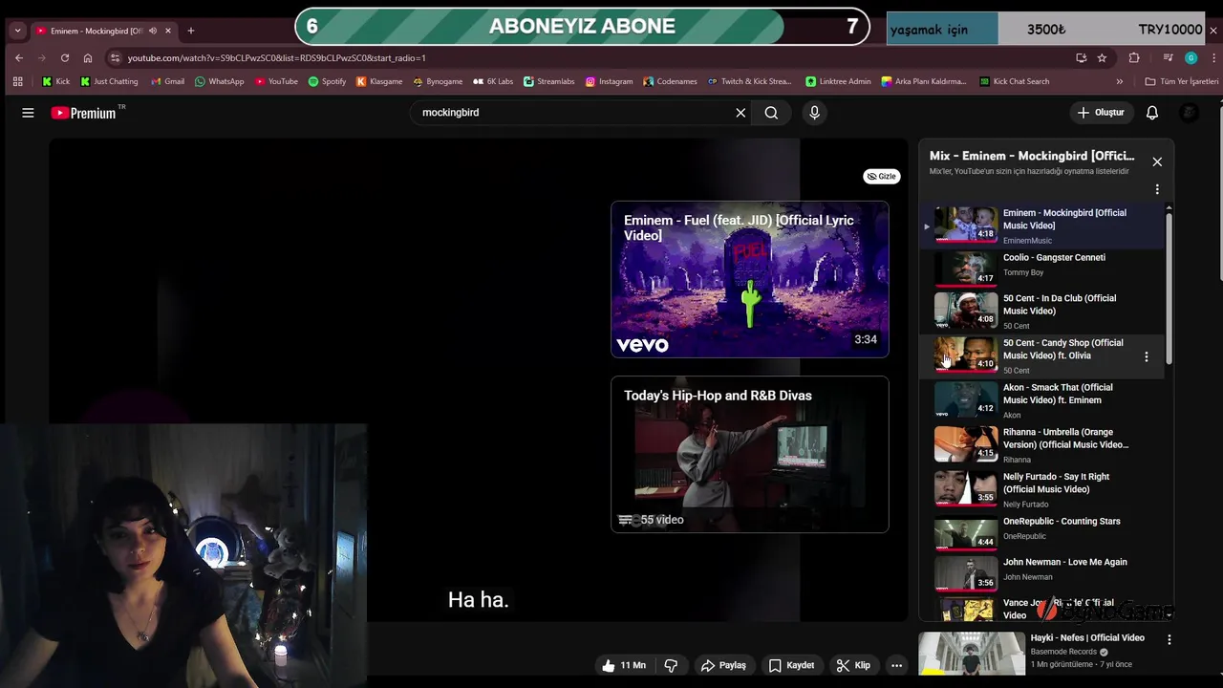1223x688 pixels.
Task: Open options for 50 Cent Candy Shop
Action: coord(1147,356)
